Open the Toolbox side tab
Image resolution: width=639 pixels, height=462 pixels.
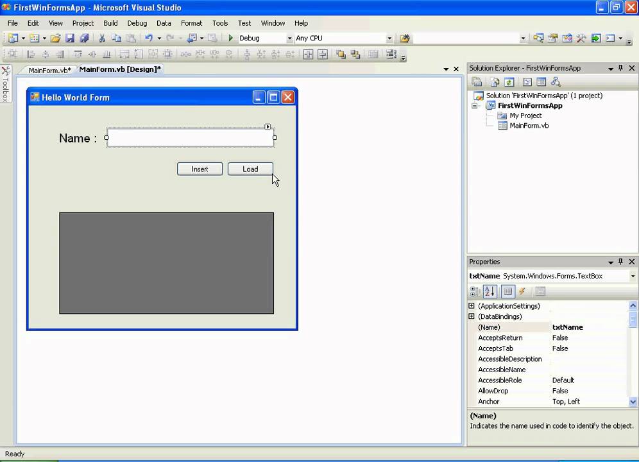point(5,84)
